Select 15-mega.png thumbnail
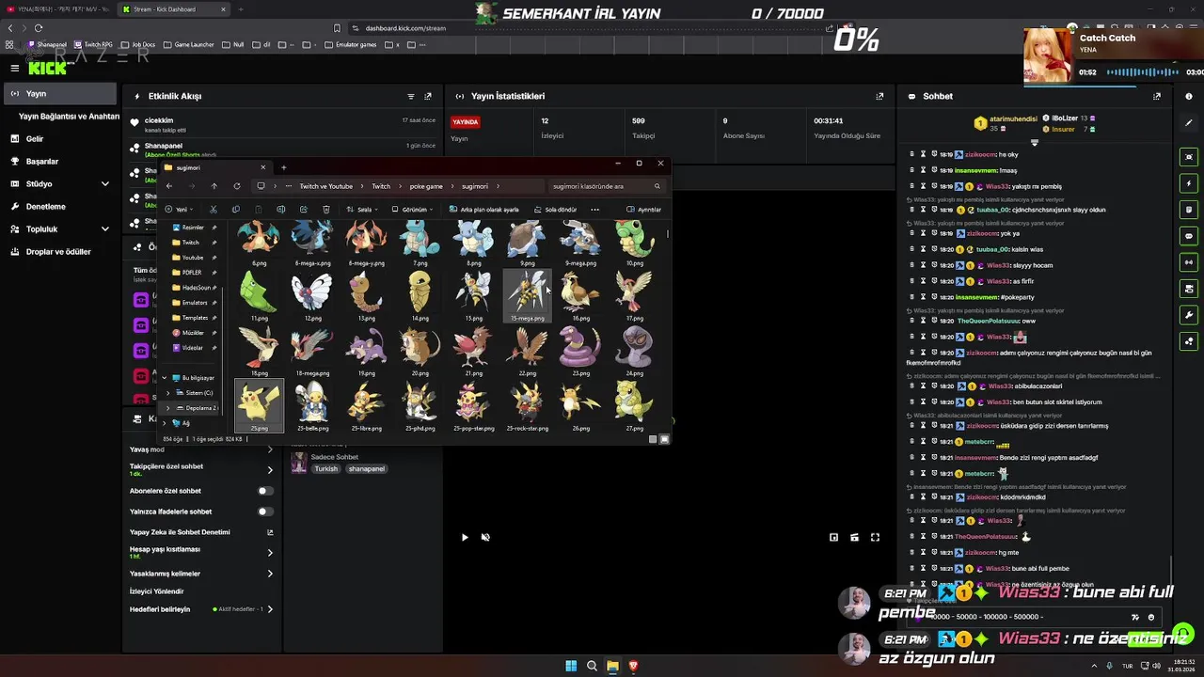 528,296
